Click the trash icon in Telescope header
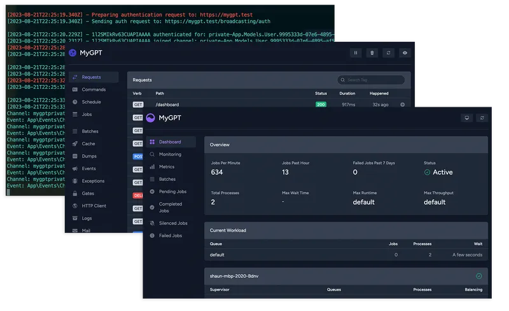 point(372,53)
